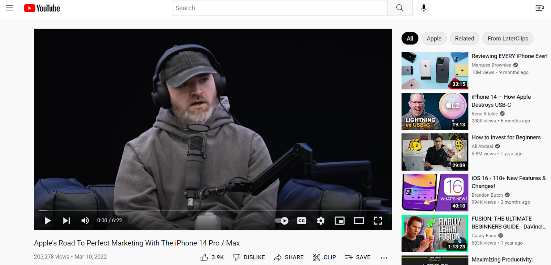
Task: Open Lightning vs USB-C video thumbnail
Action: (x=435, y=111)
